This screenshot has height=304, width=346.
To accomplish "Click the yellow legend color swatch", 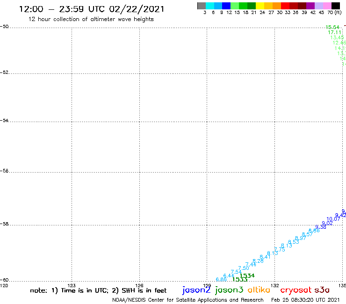I will coord(260,6).
